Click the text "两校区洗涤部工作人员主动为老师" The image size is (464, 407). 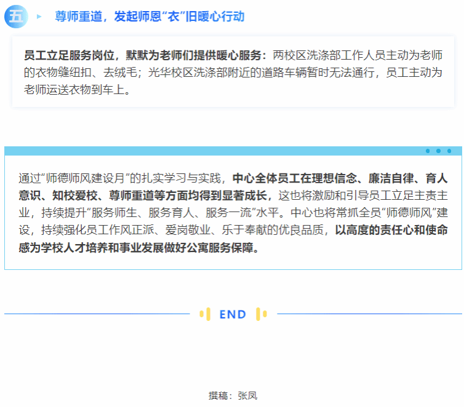(358, 55)
